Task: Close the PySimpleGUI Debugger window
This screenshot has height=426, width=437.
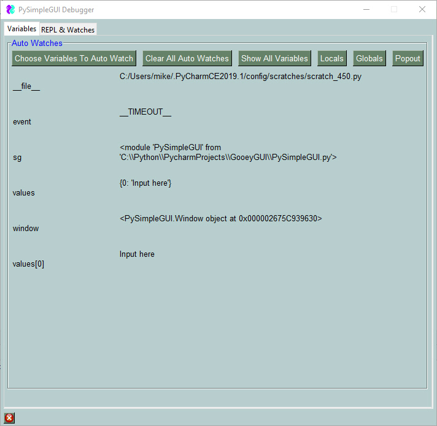Action: [x=422, y=9]
